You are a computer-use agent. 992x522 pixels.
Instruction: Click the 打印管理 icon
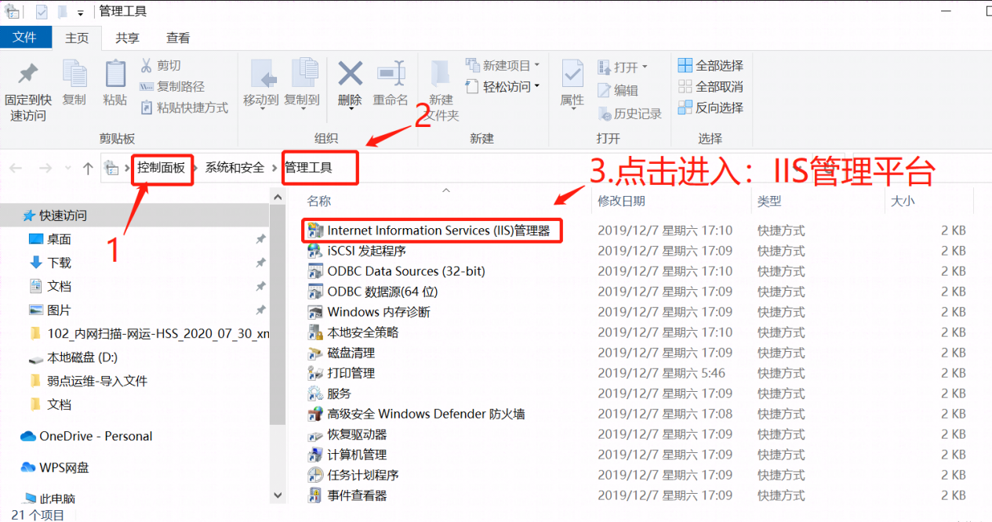pyautogui.click(x=315, y=373)
